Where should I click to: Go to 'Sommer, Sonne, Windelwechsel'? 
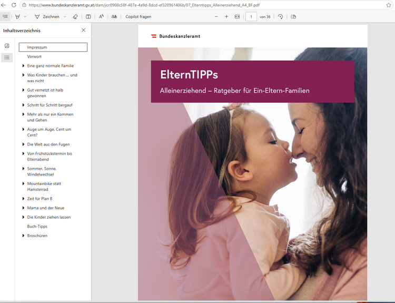(x=42, y=171)
